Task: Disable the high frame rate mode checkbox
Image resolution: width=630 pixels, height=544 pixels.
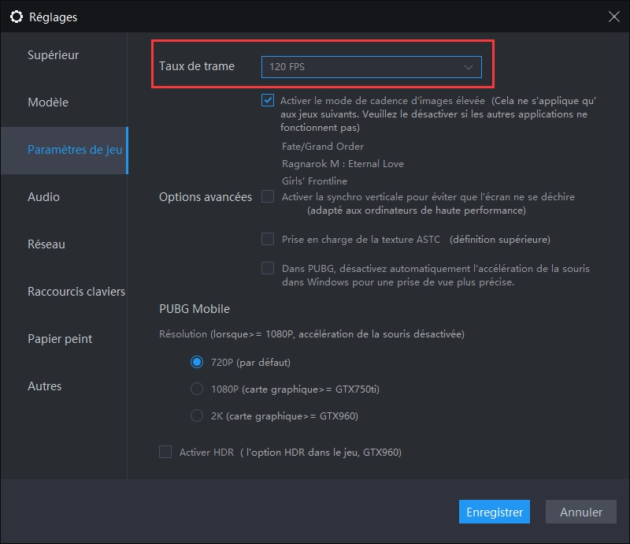Action: pos(268,101)
